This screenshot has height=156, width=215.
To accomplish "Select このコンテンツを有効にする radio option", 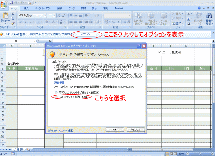I will pyautogui.click(x=56, y=97).
